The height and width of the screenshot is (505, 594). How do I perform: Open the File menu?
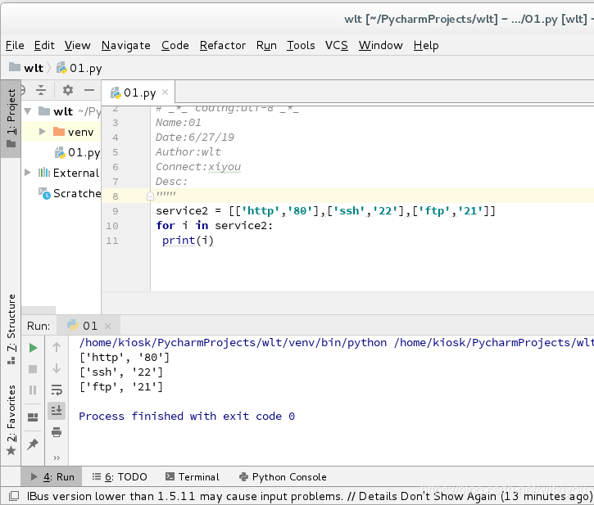point(15,46)
